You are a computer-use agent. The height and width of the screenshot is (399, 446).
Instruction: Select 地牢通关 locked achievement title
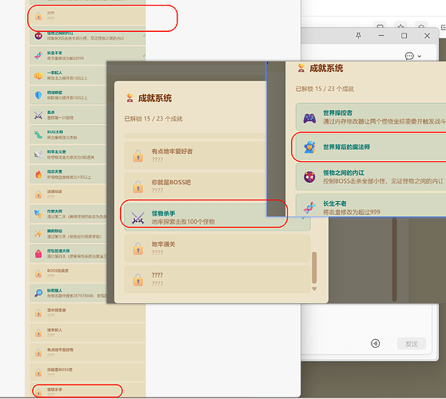pyautogui.click(x=163, y=244)
